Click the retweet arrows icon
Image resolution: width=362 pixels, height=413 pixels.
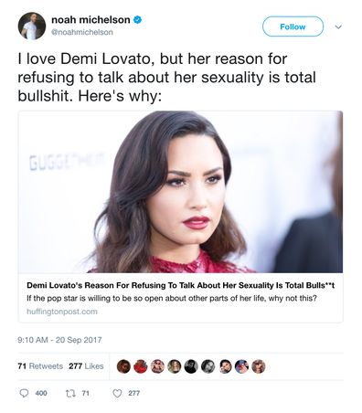click(x=69, y=393)
